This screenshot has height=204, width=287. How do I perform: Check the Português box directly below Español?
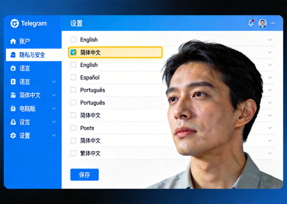(x=73, y=90)
